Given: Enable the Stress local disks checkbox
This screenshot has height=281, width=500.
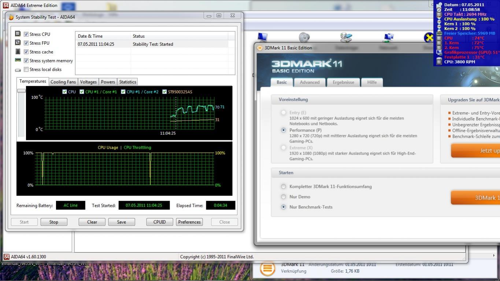Looking at the screenshot, I should pos(26,69).
